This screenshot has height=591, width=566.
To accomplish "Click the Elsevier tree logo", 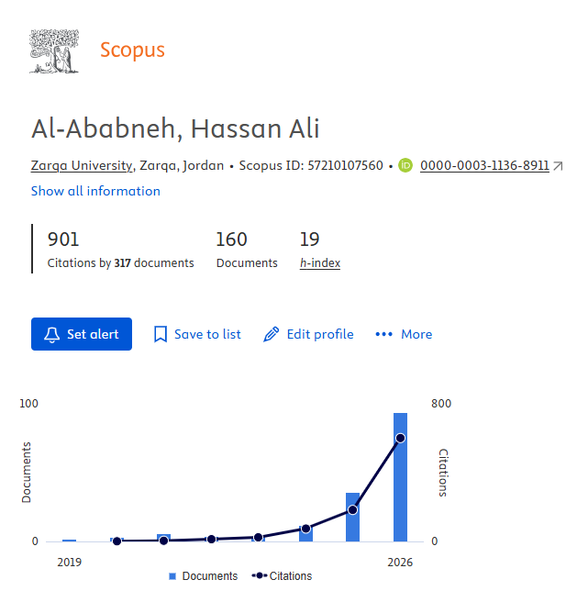I will (54, 51).
